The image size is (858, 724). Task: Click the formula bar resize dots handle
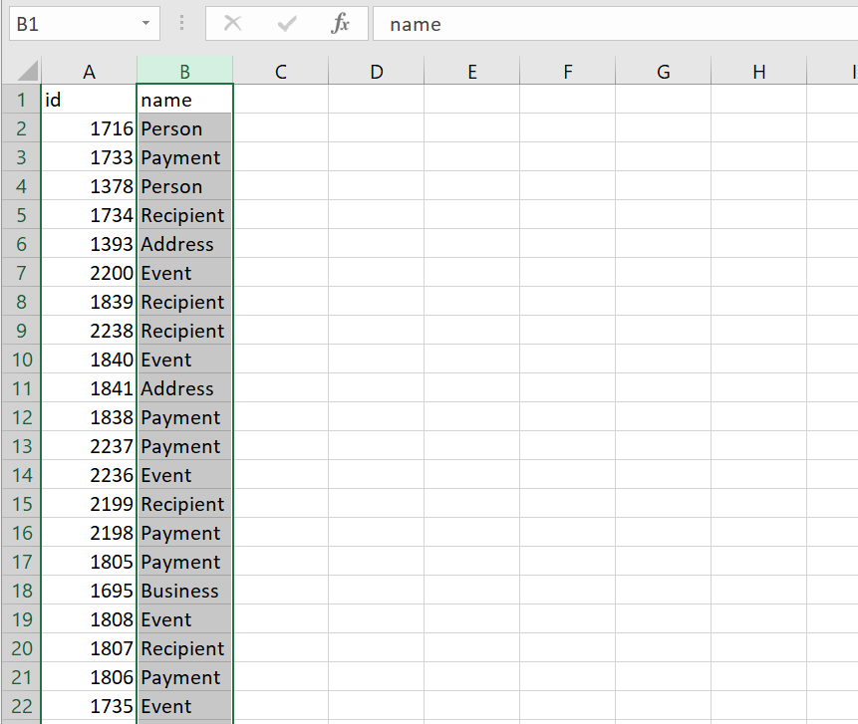click(182, 24)
